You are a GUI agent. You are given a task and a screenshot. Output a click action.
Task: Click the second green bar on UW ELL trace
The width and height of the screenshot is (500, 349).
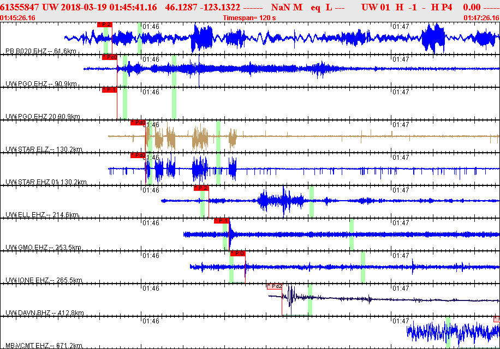click(312, 202)
